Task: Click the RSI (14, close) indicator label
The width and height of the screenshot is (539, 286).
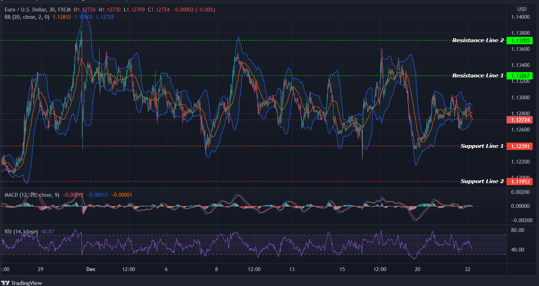Action: click(x=21, y=232)
